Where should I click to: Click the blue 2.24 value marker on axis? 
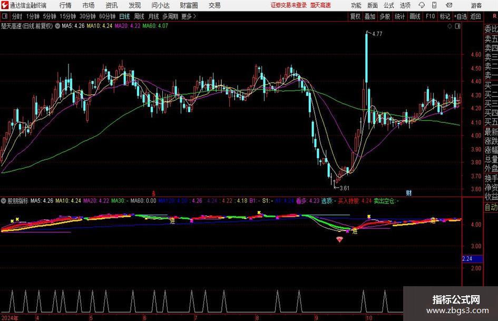[473, 259]
